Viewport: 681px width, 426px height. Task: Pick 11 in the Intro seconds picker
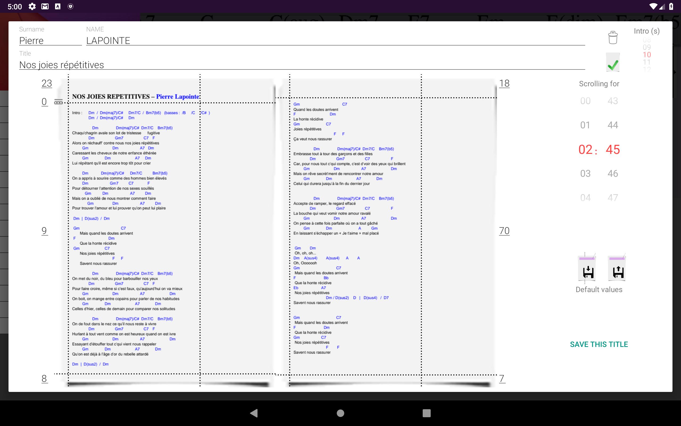click(646, 62)
